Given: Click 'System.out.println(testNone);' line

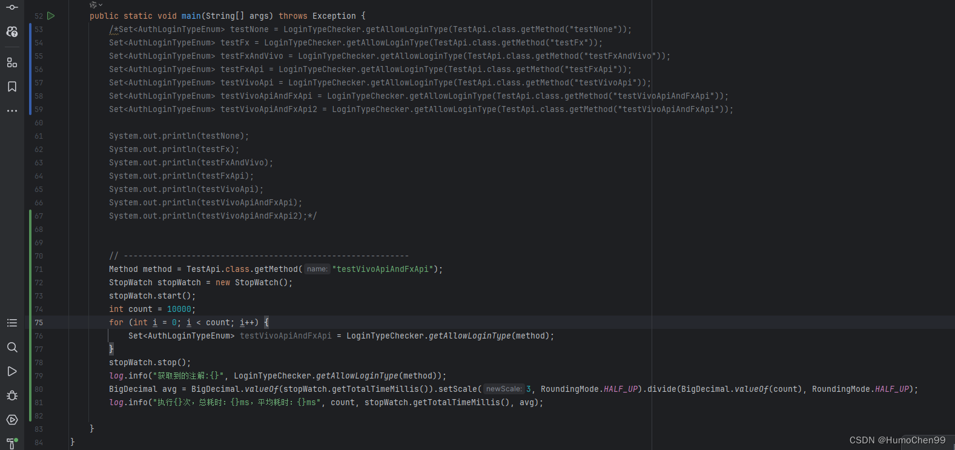Looking at the screenshot, I should (x=179, y=136).
